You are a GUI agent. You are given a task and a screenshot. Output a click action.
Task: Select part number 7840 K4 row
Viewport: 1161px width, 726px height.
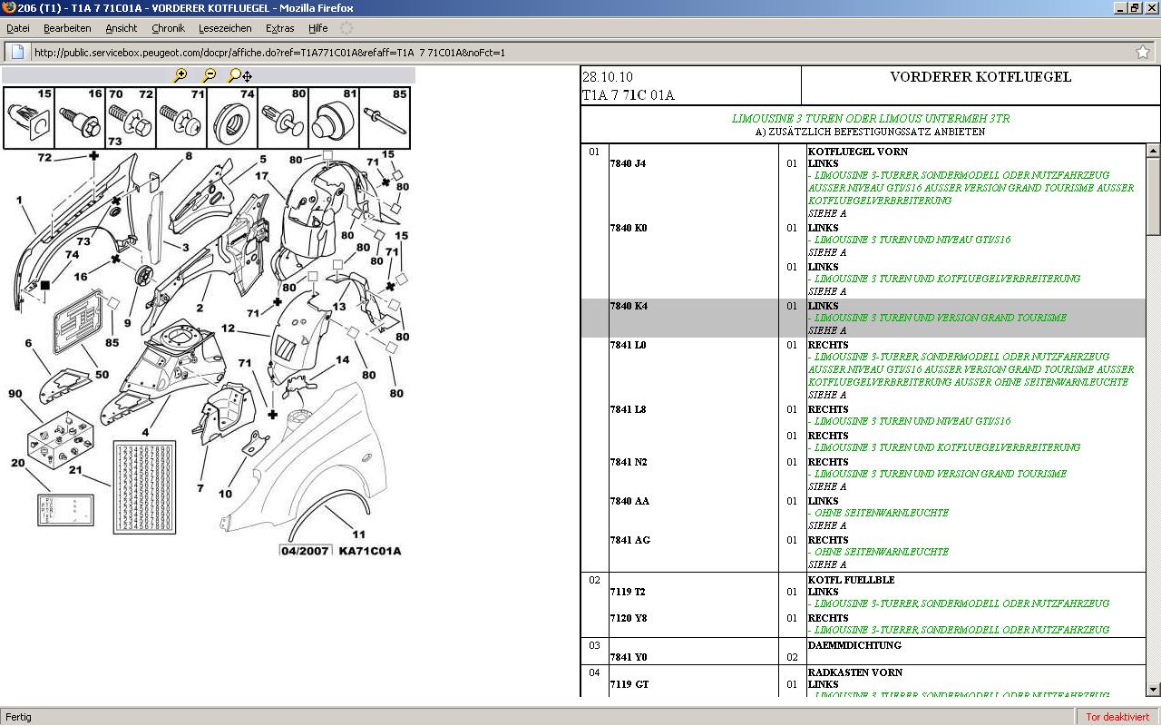[x=629, y=307]
